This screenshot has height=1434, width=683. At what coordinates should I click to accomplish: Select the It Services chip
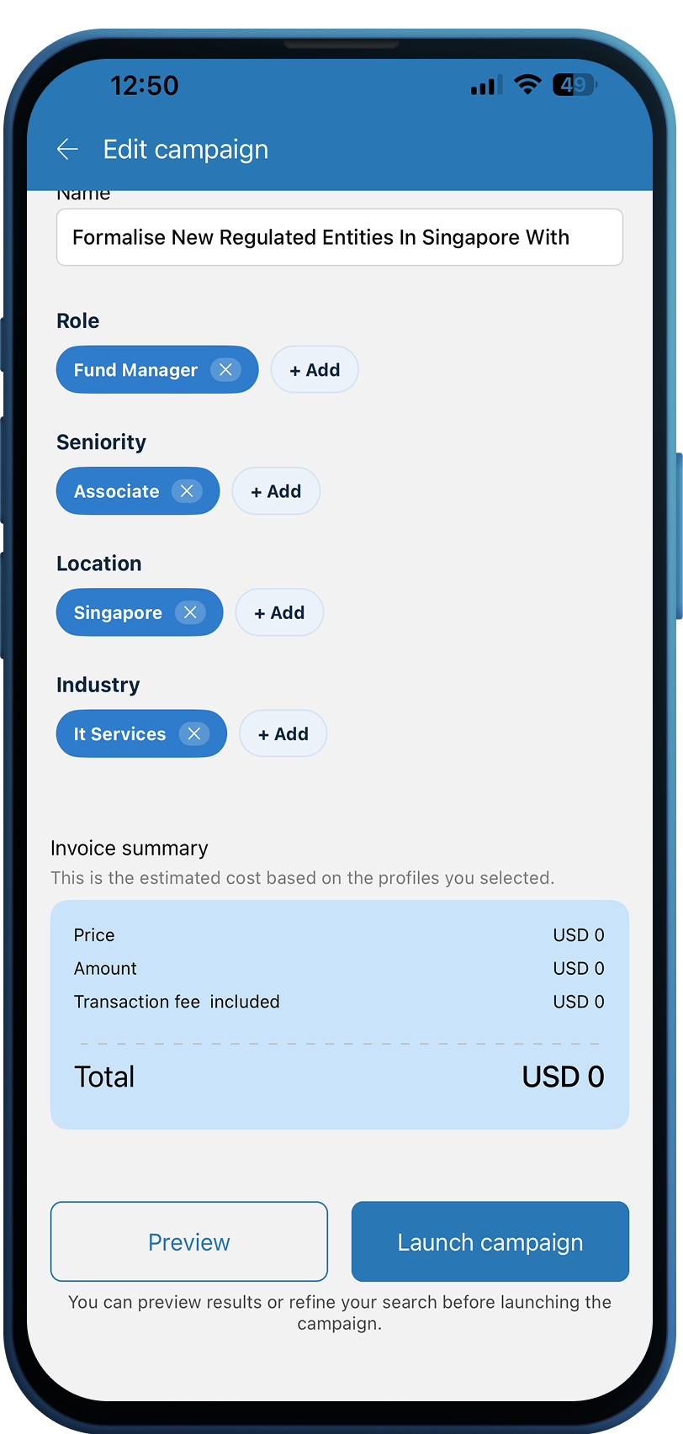click(x=119, y=733)
